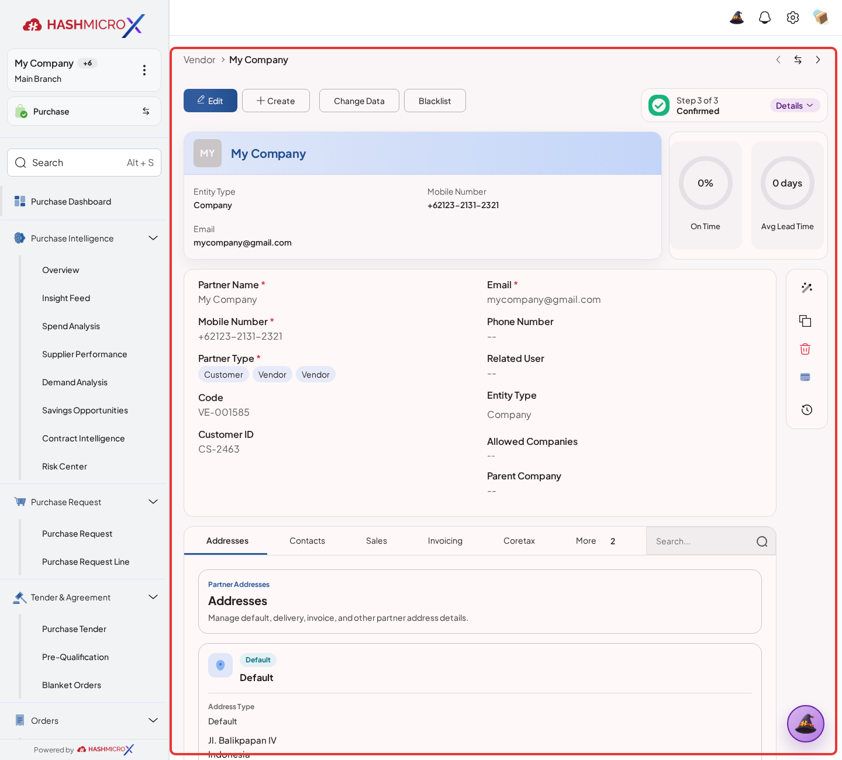Image resolution: width=842 pixels, height=760 pixels.
Task: Click the card icon in side toolbar
Action: [x=805, y=377]
